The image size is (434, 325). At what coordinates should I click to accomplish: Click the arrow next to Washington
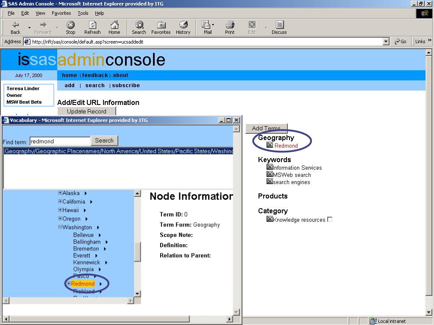[98, 227]
